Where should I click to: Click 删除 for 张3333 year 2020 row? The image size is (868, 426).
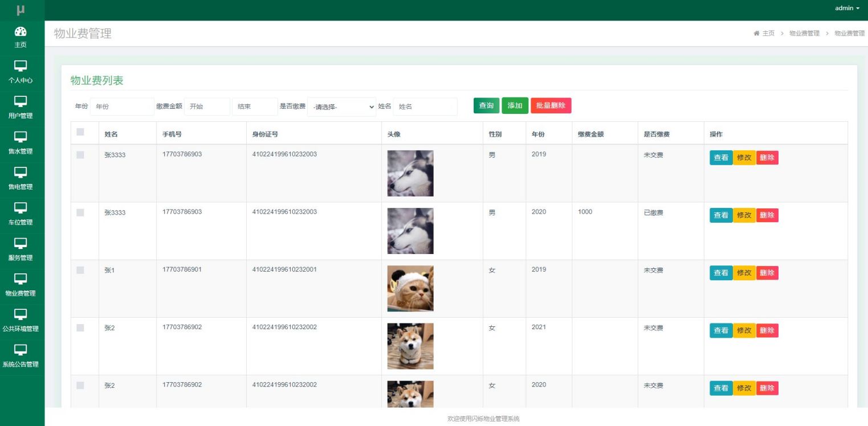click(x=767, y=215)
